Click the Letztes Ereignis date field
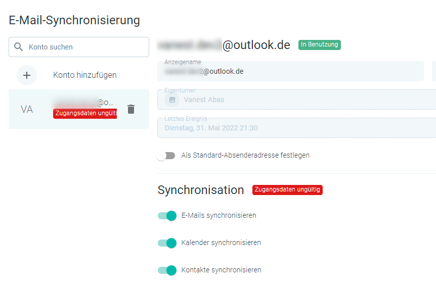Image resolution: width=436 pixels, height=287 pixels. click(x=297, y=128)
